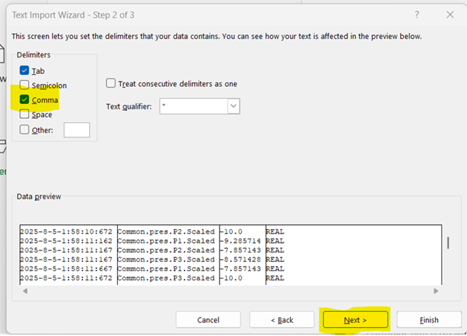467x336 pixels.
Task: Open the Text qualifier dropdown arrow
Action: pos(234,106)
